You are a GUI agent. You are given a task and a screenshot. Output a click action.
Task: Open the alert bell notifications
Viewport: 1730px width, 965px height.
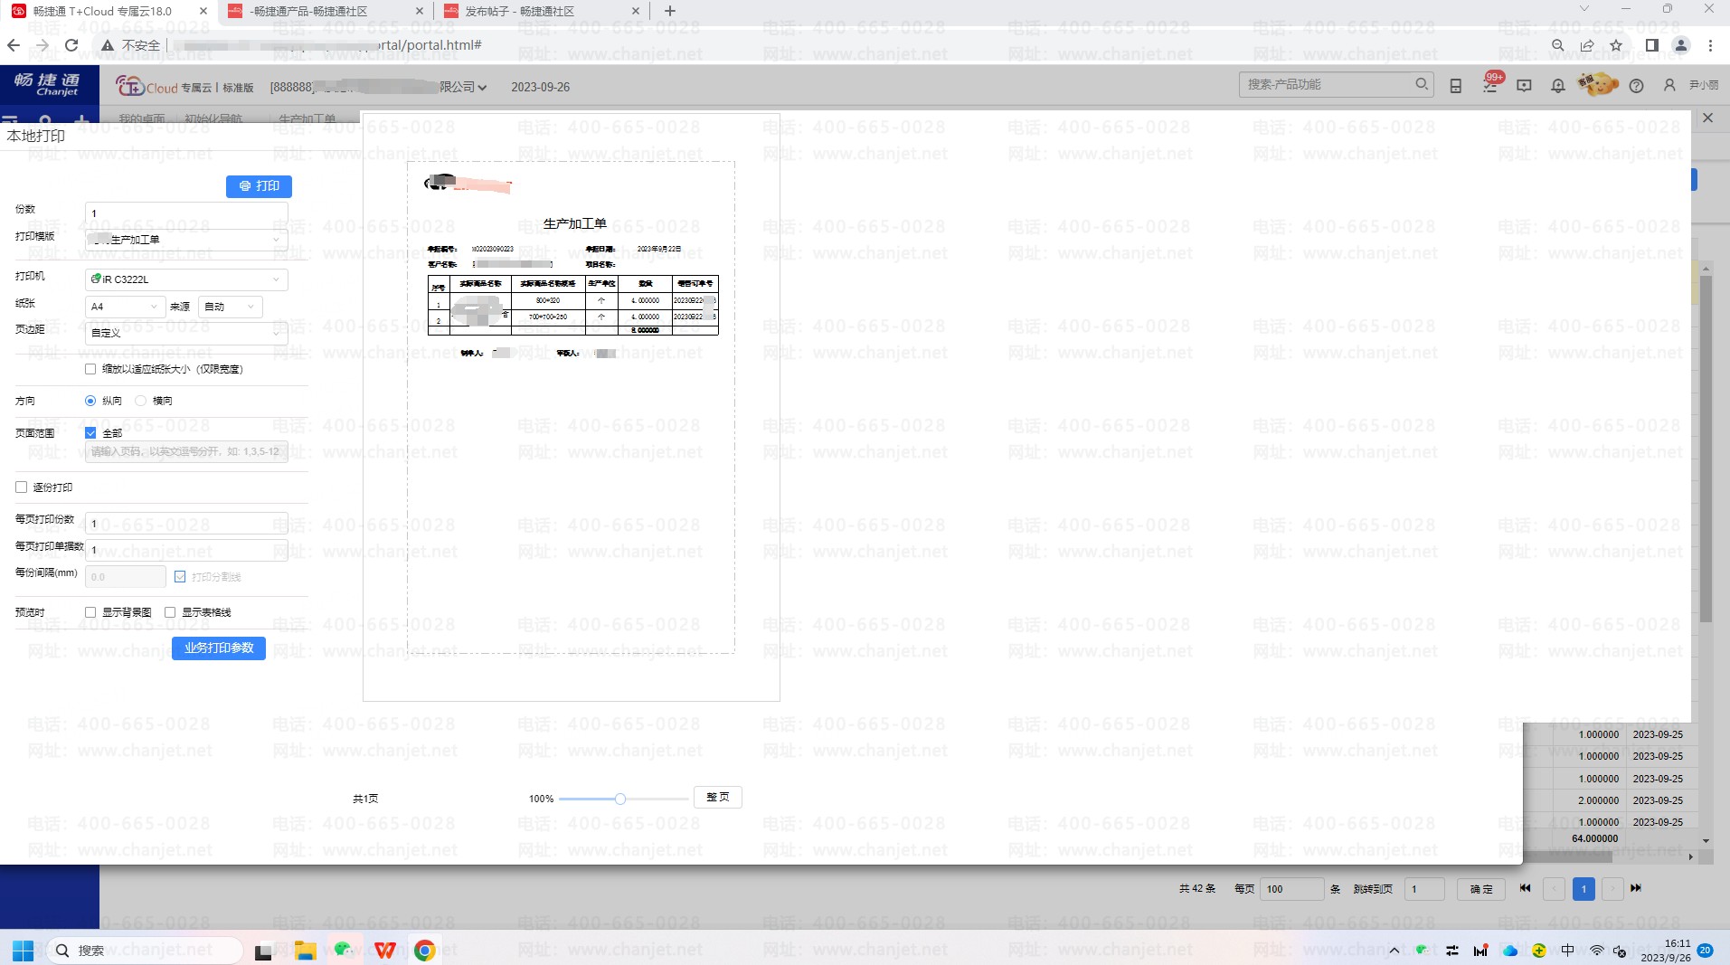(x=1557, y=86)
